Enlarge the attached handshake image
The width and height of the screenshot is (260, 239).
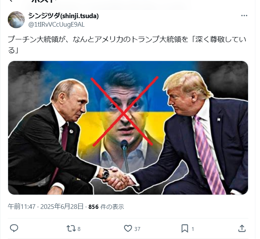[128, 128]
